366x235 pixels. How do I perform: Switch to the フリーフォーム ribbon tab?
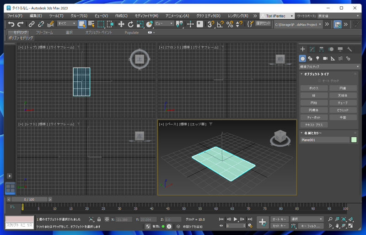coord(44,33)
